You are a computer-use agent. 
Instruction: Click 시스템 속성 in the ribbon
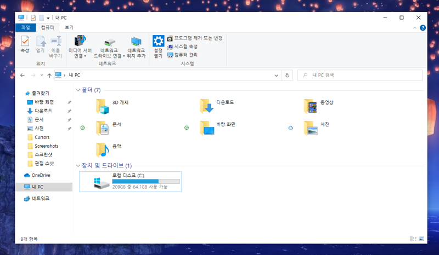point(183,47)
